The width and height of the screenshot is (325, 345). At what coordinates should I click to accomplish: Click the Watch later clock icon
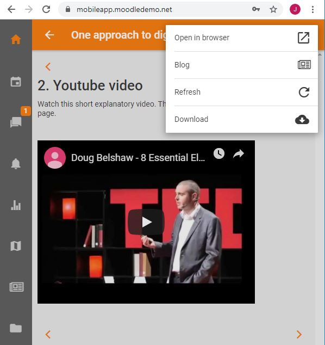point(219,153)
